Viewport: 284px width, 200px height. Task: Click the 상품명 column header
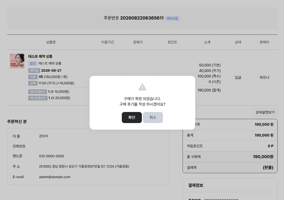click(x=51, y=42)
